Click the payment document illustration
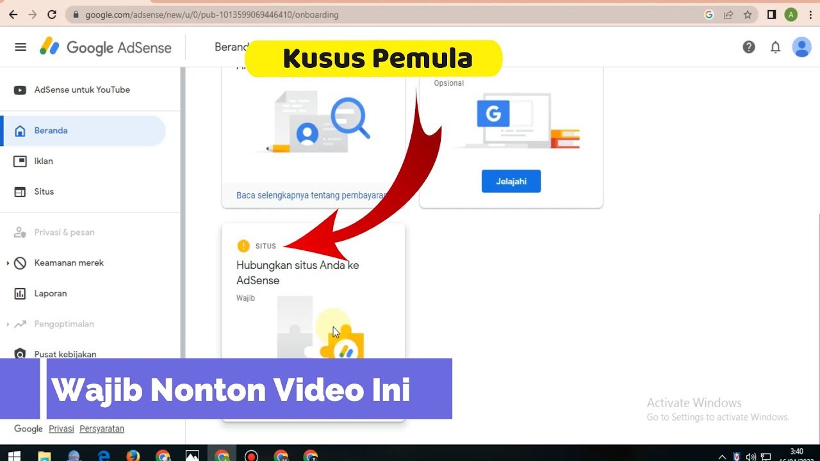The image size is (820, 461). pos(319,122)
